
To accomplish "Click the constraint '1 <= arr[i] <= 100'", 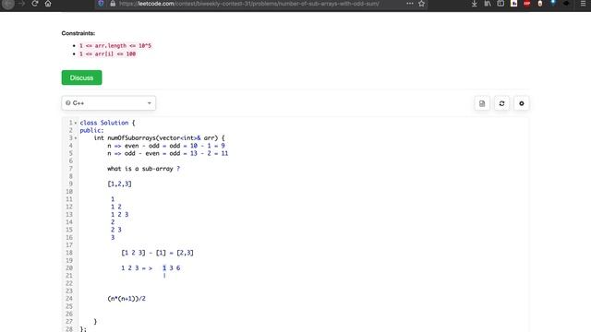I will pyautogui.click(x=107, y=53).
